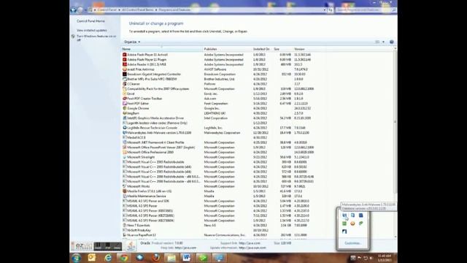Click the Adobe Reader X program icon
Viewport: 467px width, 263px height.
tap(125, 64)
